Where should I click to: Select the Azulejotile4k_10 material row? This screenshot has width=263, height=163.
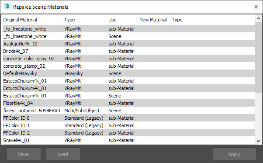[x=128, y=44]
